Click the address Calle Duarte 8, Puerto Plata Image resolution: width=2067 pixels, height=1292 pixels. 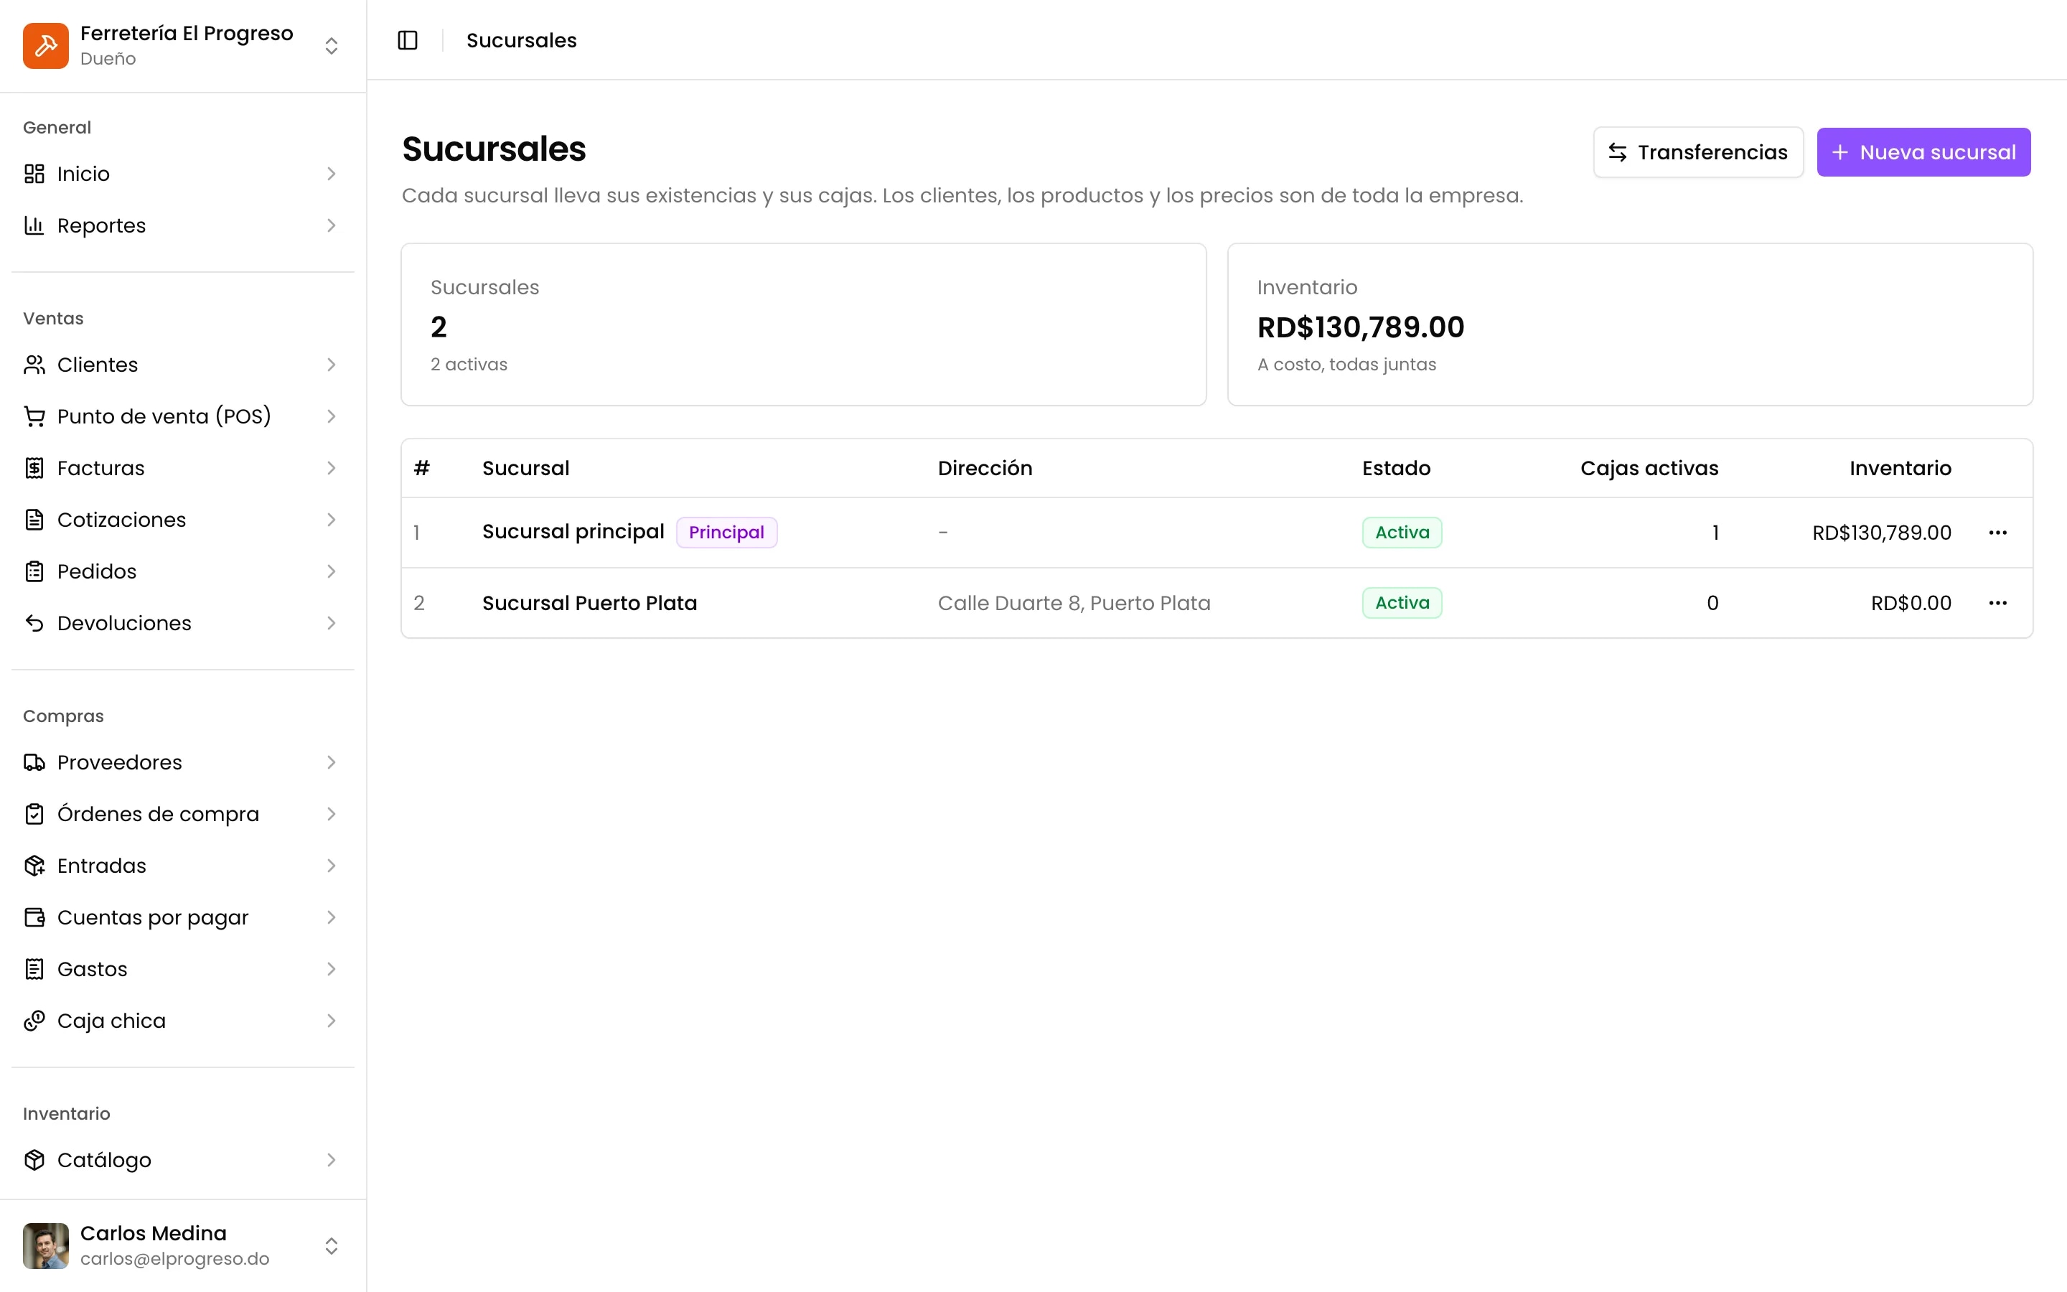(x=1074, y=603)
